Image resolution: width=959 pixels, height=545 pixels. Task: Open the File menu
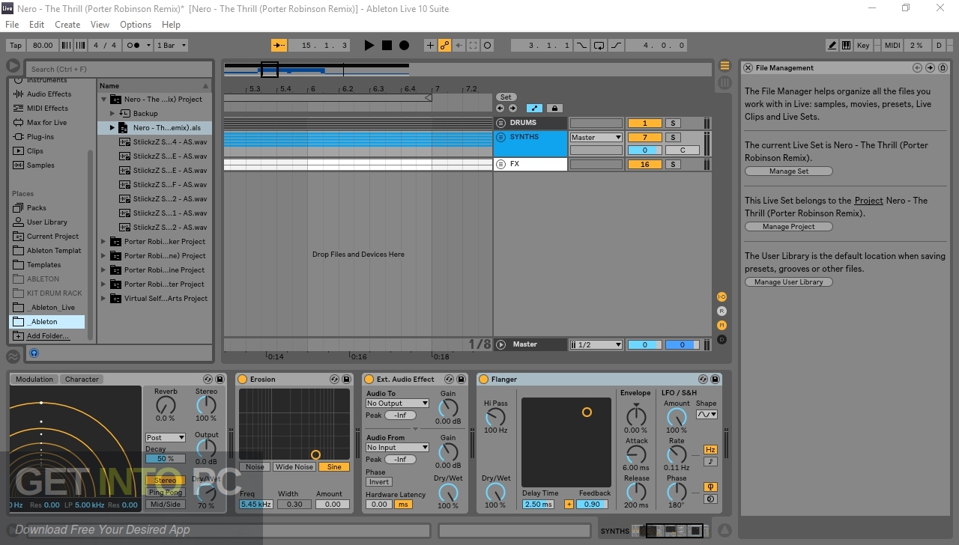(12, 25)
